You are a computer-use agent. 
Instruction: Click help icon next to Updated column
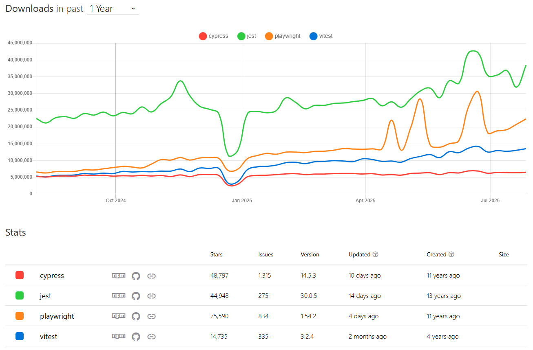click(376, 254)
